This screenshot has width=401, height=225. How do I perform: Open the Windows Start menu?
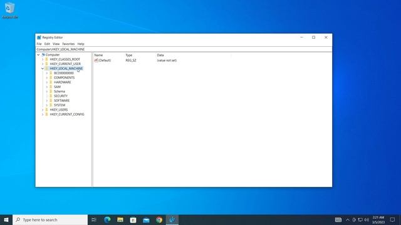pyautogui.click(x=6, y=219)
